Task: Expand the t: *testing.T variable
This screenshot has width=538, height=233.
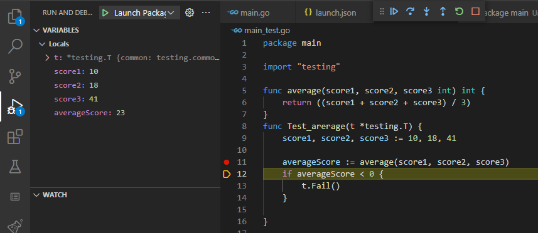Action: pyautogui.click(x=47, y=58)
